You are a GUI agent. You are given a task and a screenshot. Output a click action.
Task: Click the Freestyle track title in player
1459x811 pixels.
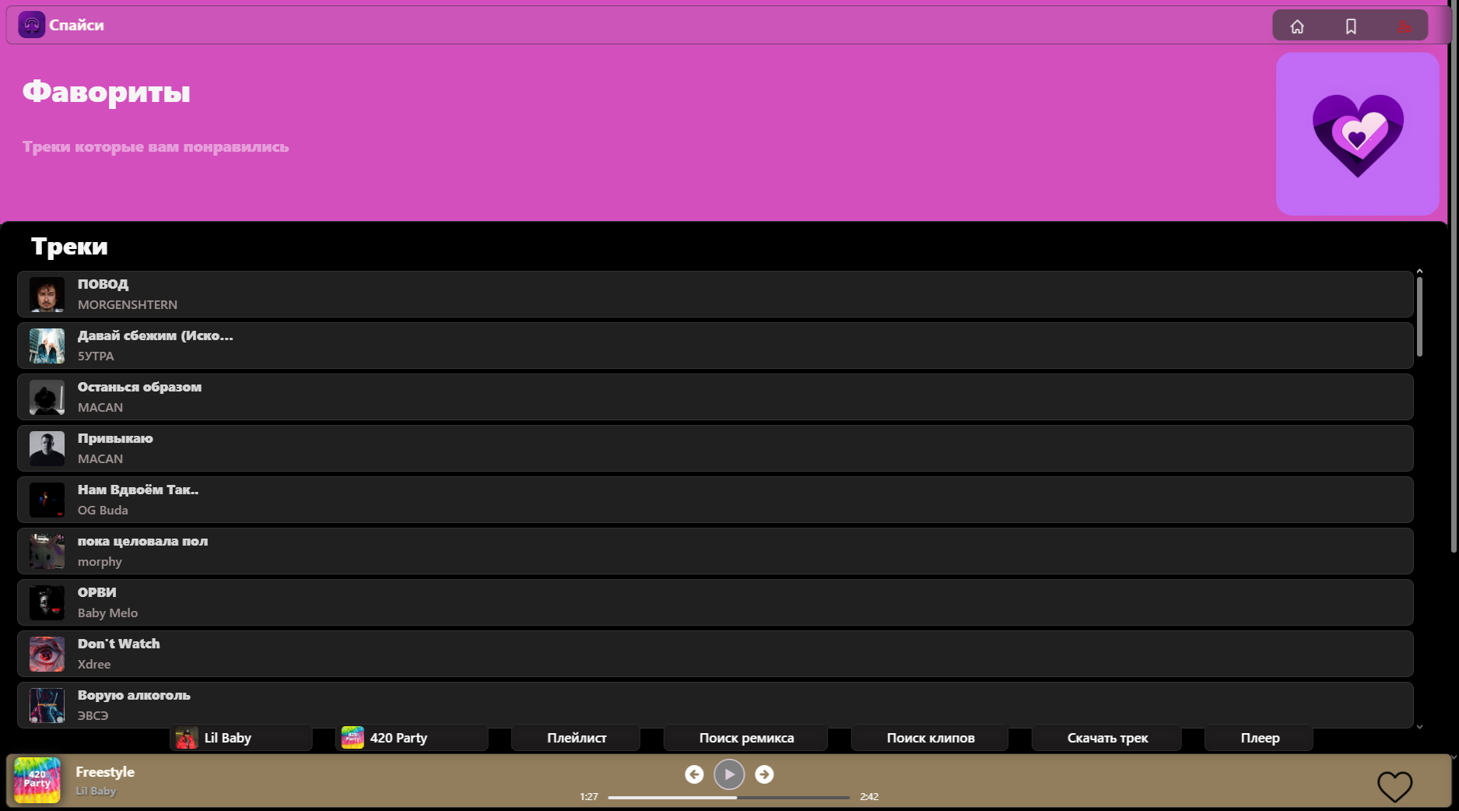click(x=105, y=772)
